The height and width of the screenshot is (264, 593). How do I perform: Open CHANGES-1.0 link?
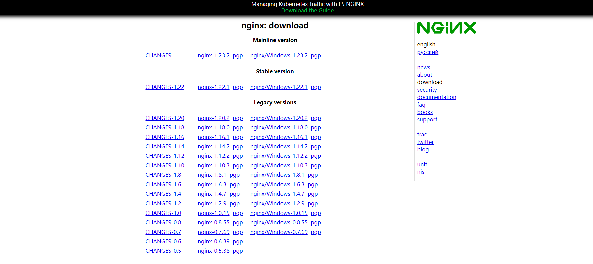click(163, 213)
